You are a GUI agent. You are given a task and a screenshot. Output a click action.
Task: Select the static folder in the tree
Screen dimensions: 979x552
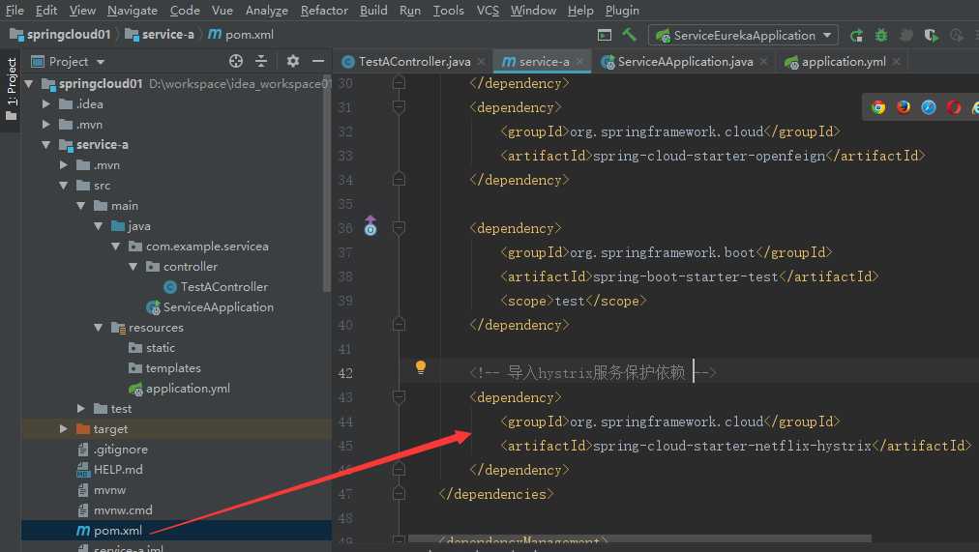160,347
